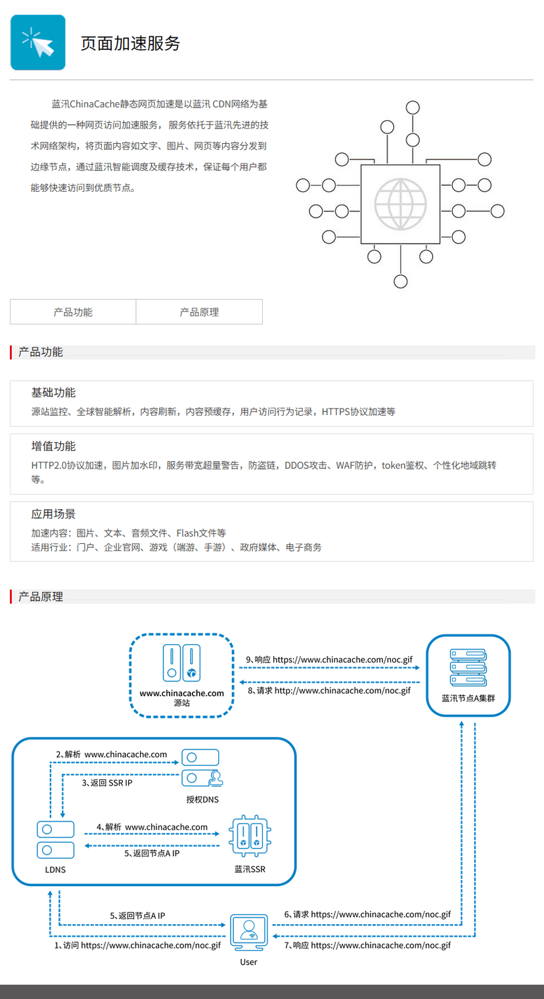Click the 蓝汛节点A集群 server stack icon
The width and height of the screenshot is (544, 999).
[468, 668]
